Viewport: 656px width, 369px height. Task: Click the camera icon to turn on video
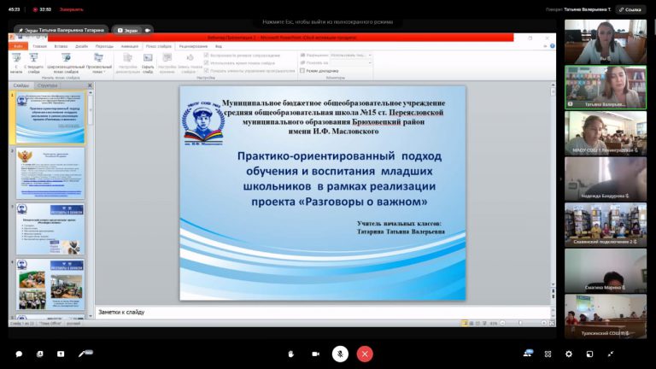point(315,353)
